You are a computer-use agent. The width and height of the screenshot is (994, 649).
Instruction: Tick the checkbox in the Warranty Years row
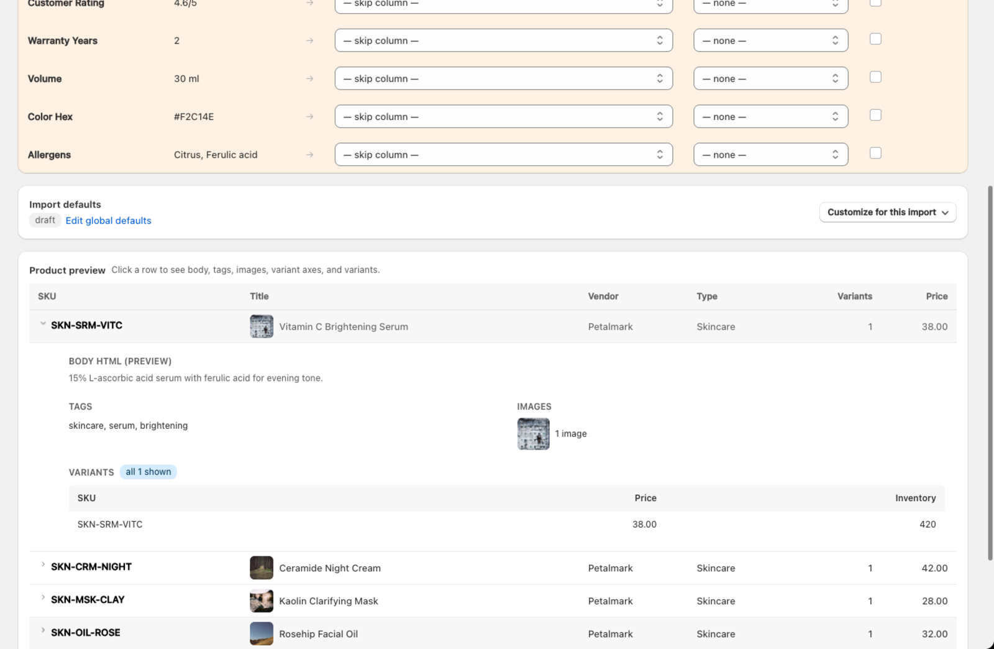point(875,39)
